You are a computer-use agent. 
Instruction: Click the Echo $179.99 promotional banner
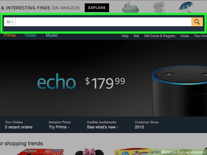pos(103,78)
